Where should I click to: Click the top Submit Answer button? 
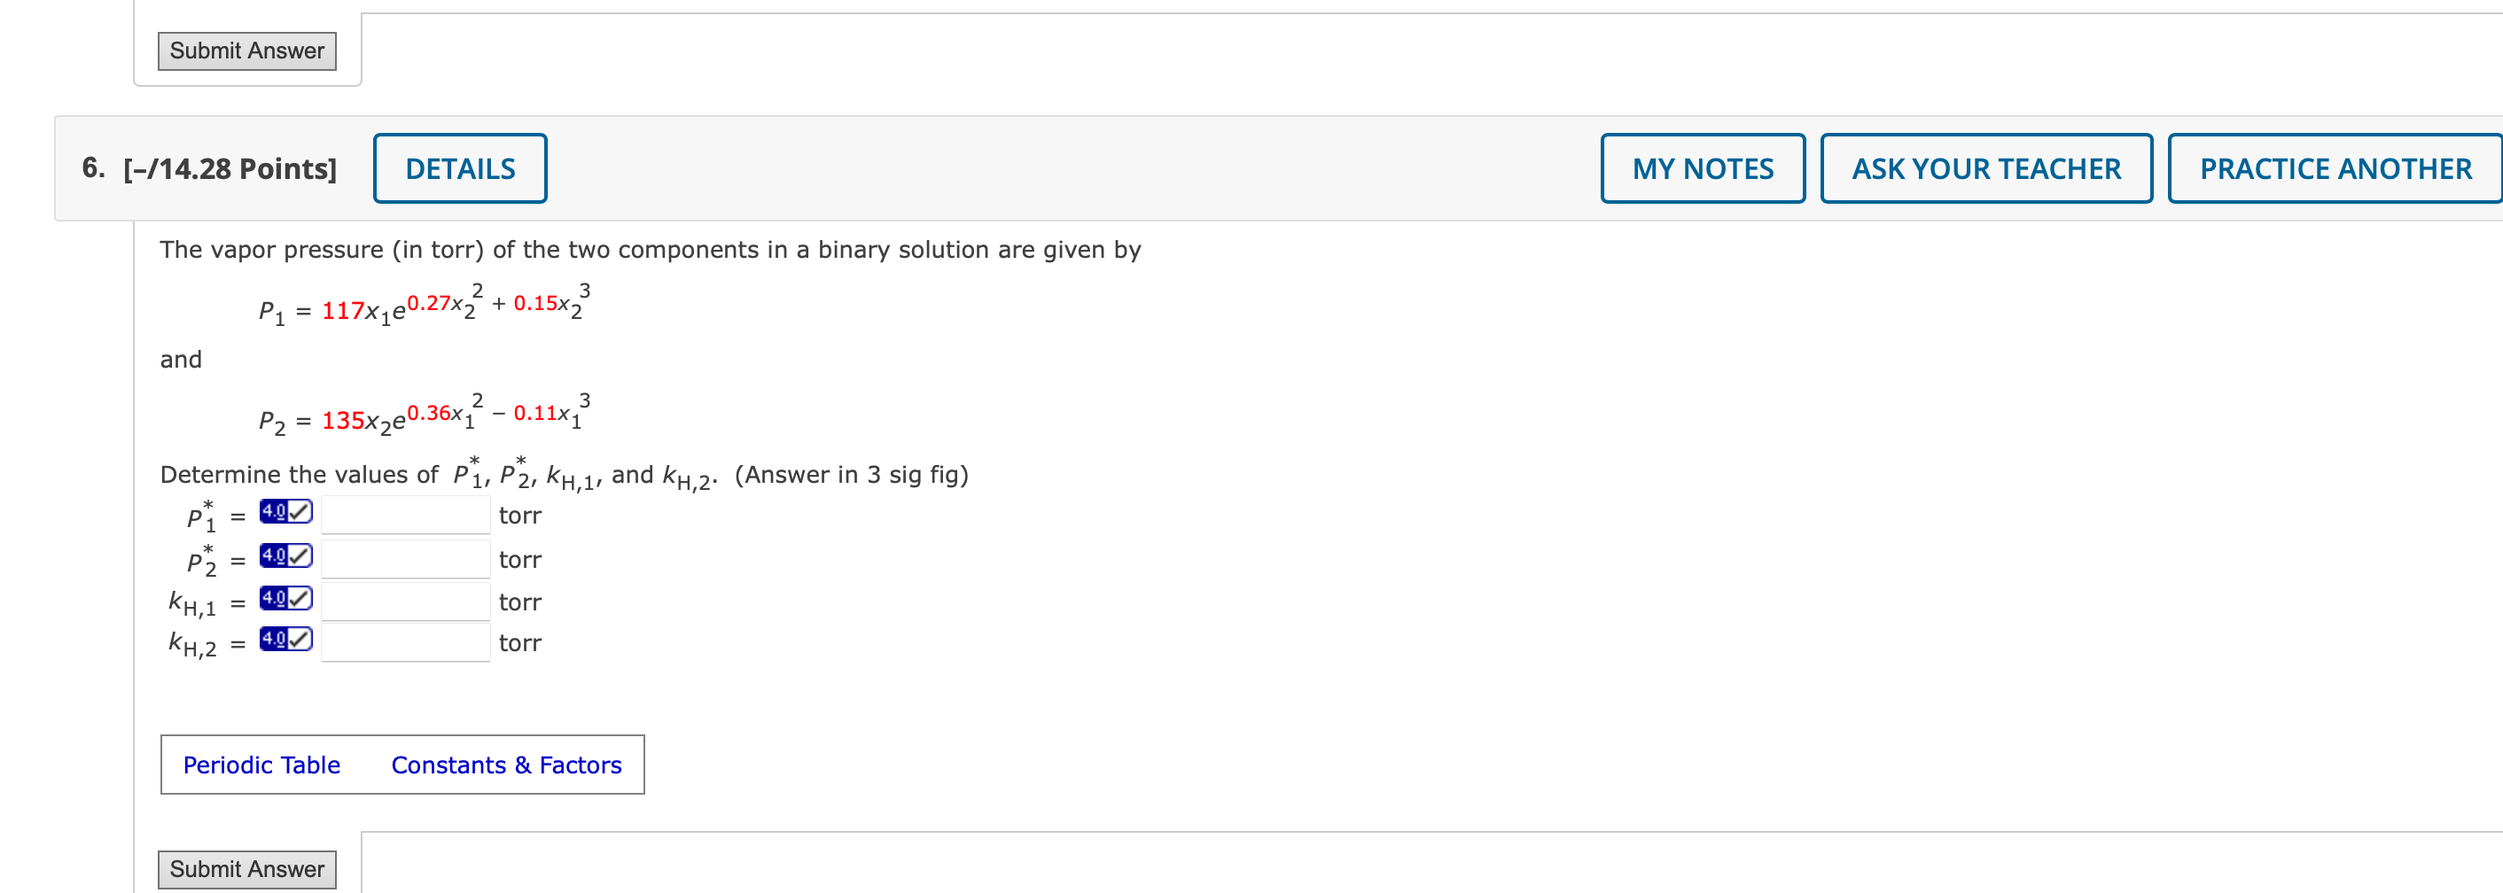[x=246, y=50]
